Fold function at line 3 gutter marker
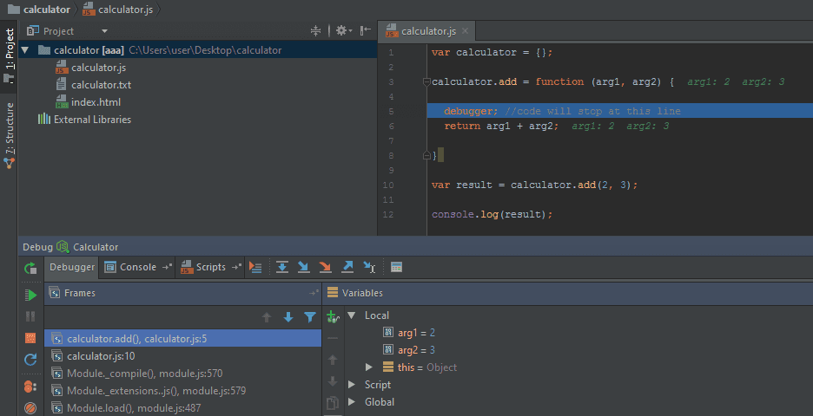Viewport: 813px width, 416px height. (x=426, y=81)
